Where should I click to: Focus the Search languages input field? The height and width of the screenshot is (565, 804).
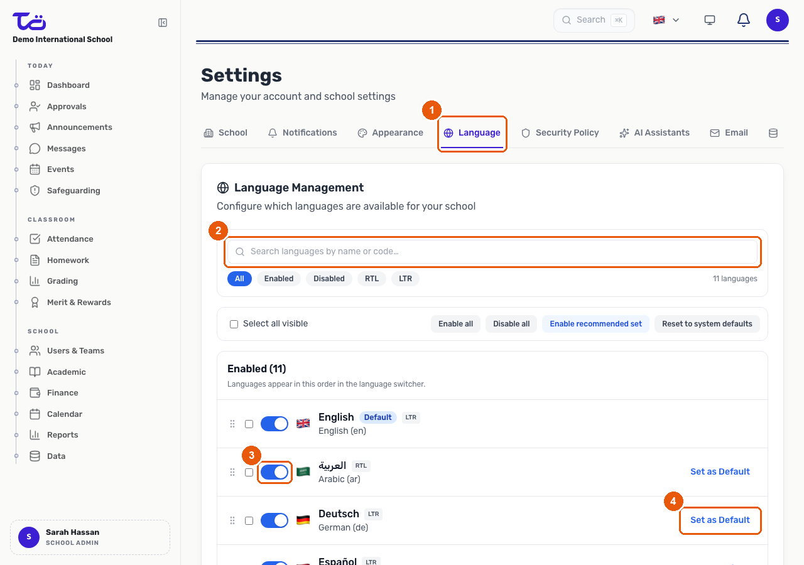492,252
